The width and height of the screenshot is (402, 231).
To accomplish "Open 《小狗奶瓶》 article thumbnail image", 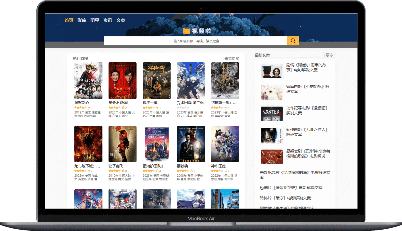I will (x=272, y=92).
